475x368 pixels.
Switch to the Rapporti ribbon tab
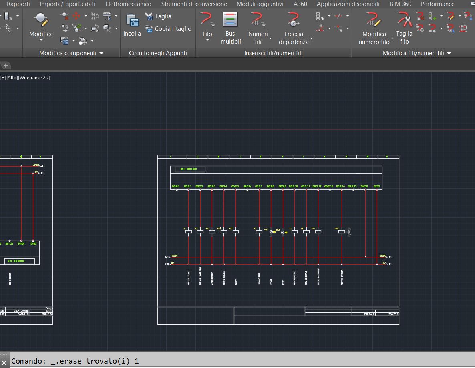point(18,4)
